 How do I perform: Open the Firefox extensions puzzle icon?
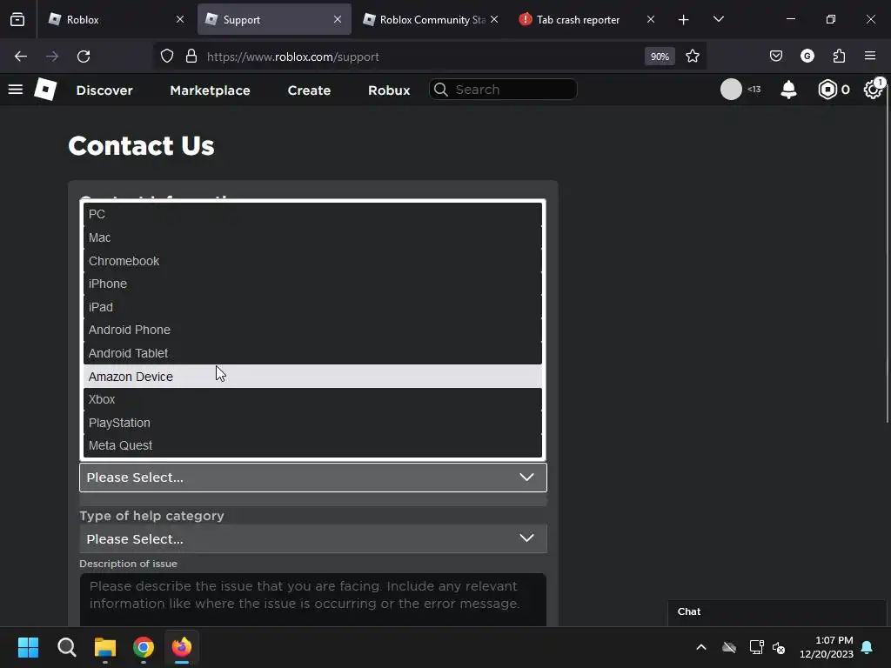pos(839,57)
